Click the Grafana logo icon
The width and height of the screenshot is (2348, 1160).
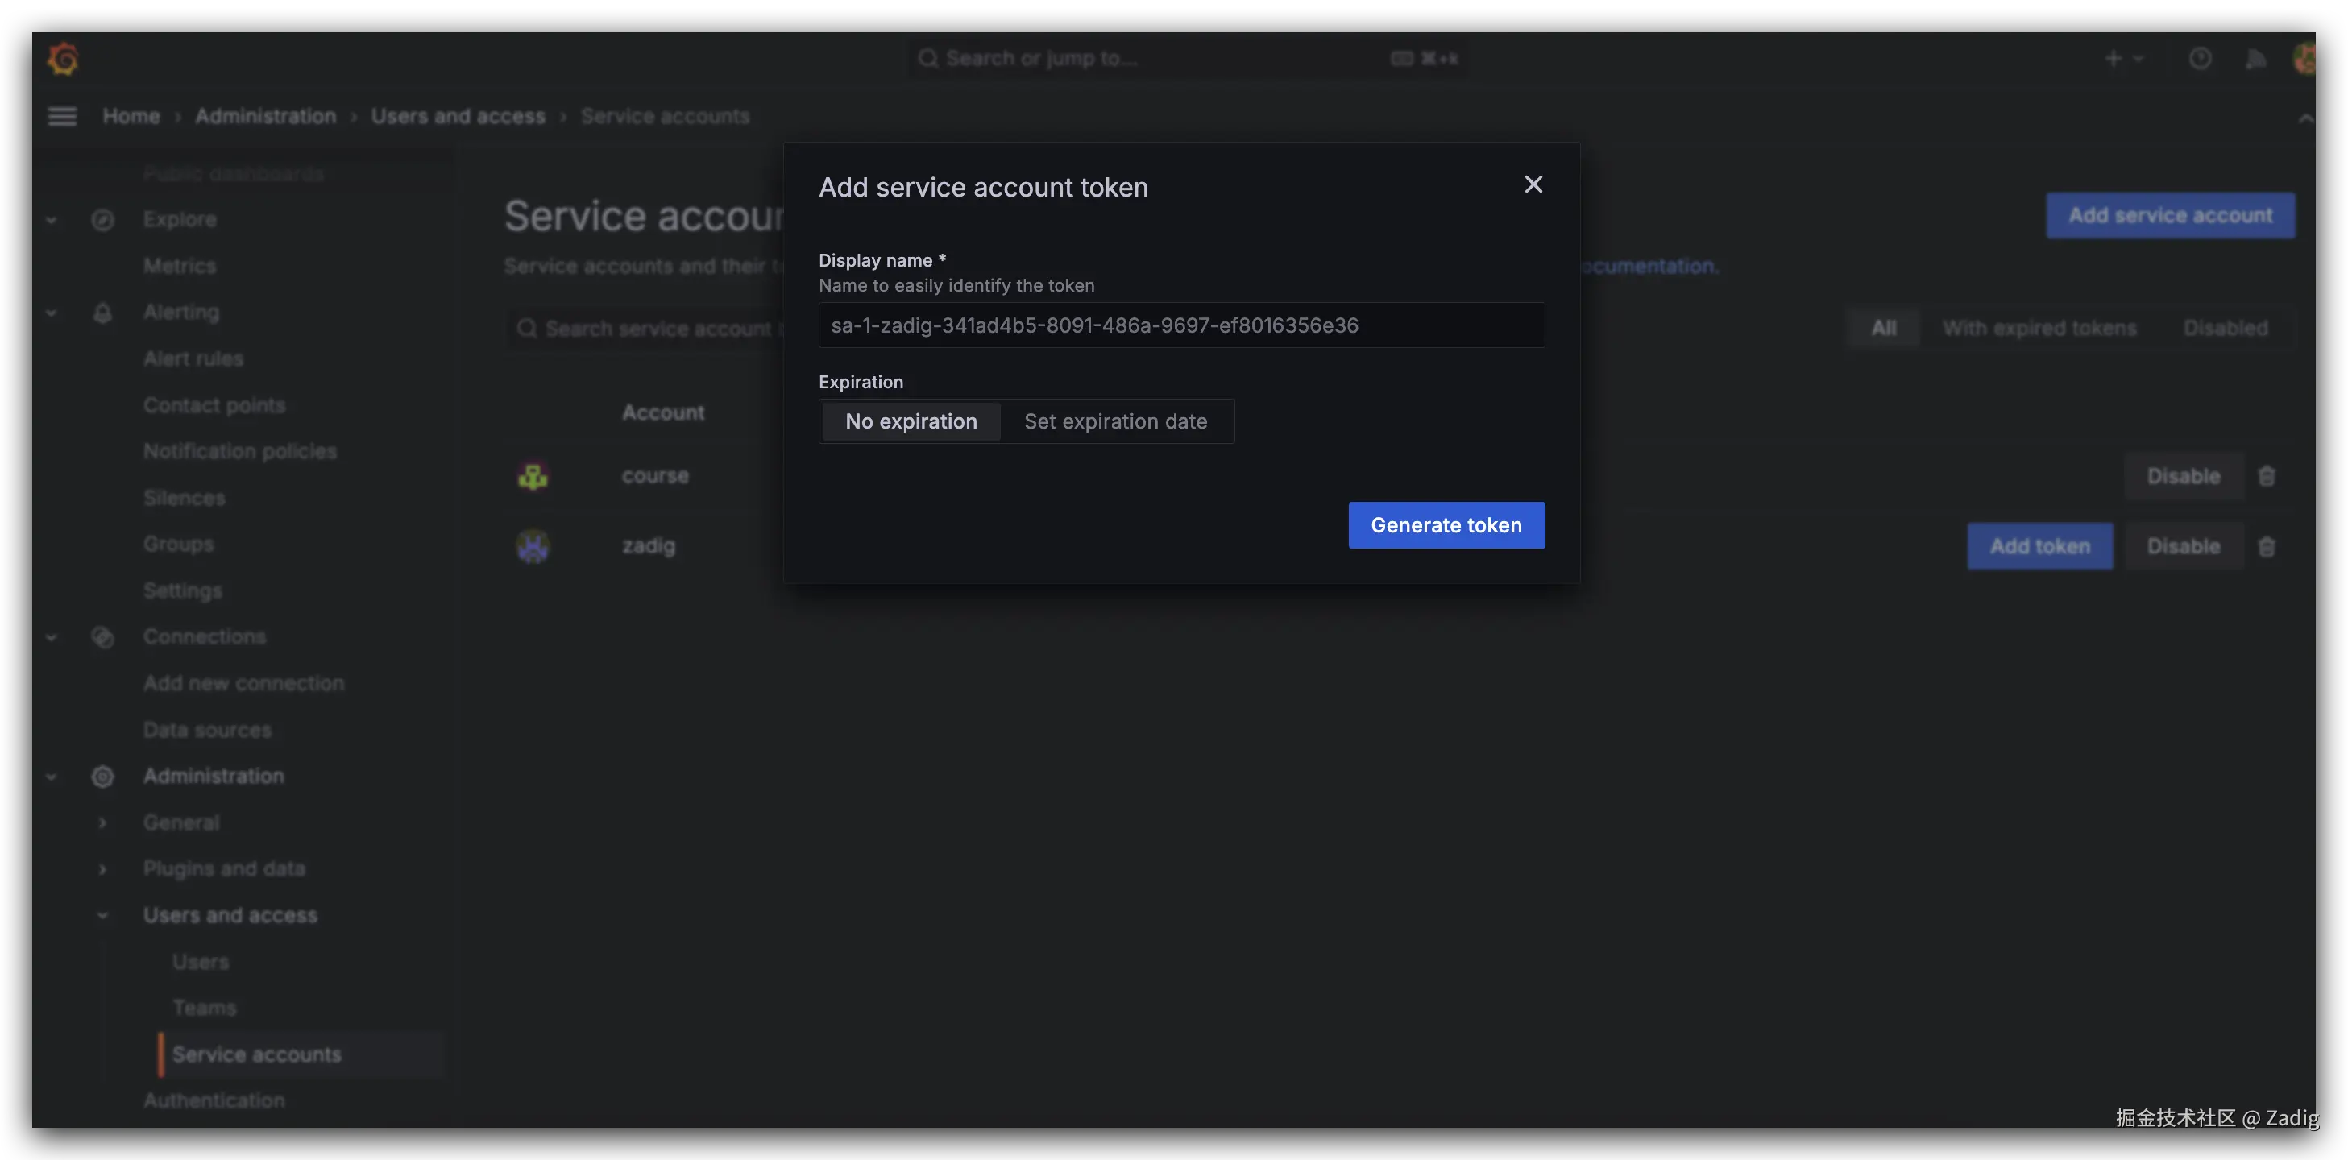pyautogui.click(x=63, y=60)
